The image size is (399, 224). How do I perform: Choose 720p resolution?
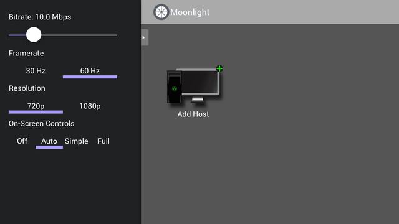36,106
